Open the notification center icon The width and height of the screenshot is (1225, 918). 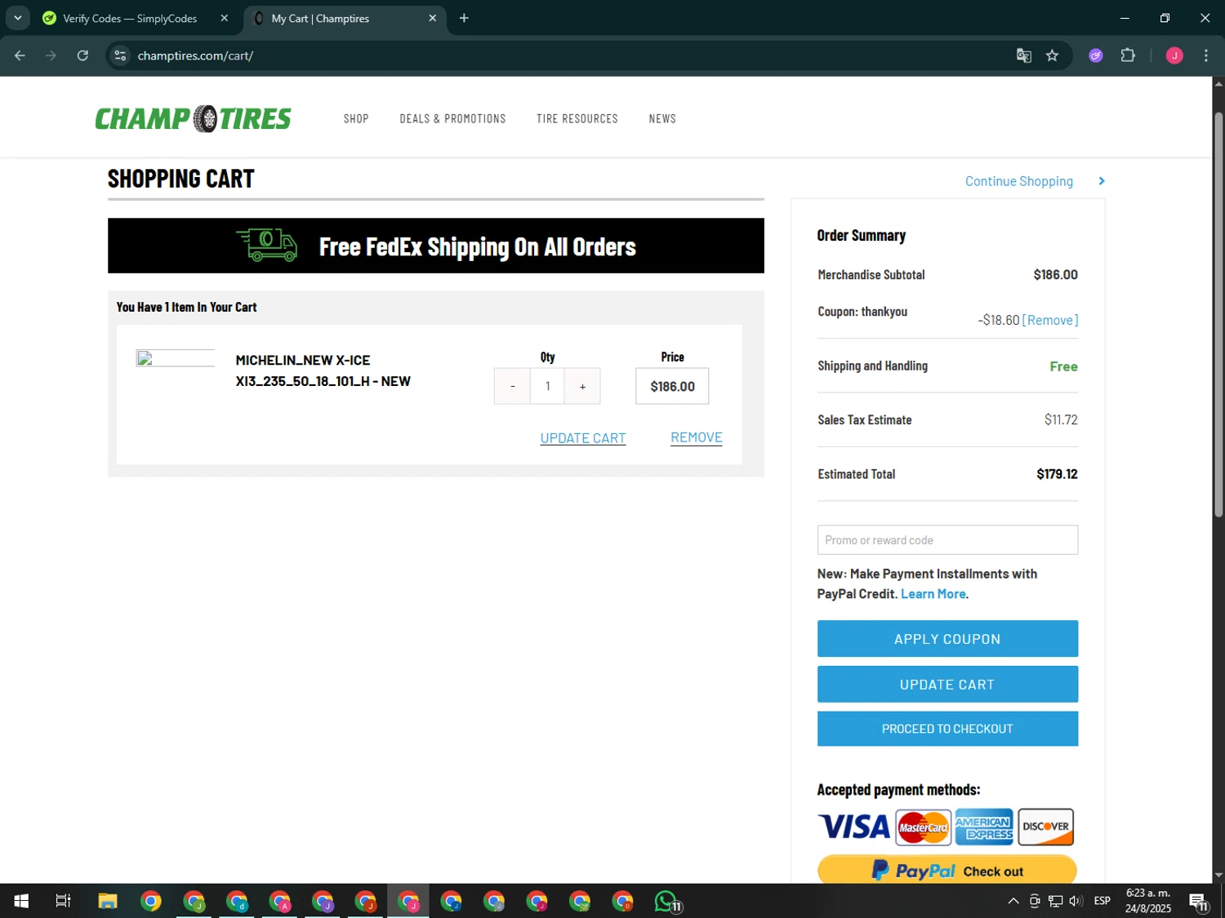click(1198, 901)
